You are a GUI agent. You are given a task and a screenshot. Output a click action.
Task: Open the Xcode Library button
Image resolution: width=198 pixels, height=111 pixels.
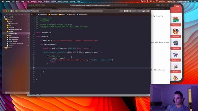[121, 11]
